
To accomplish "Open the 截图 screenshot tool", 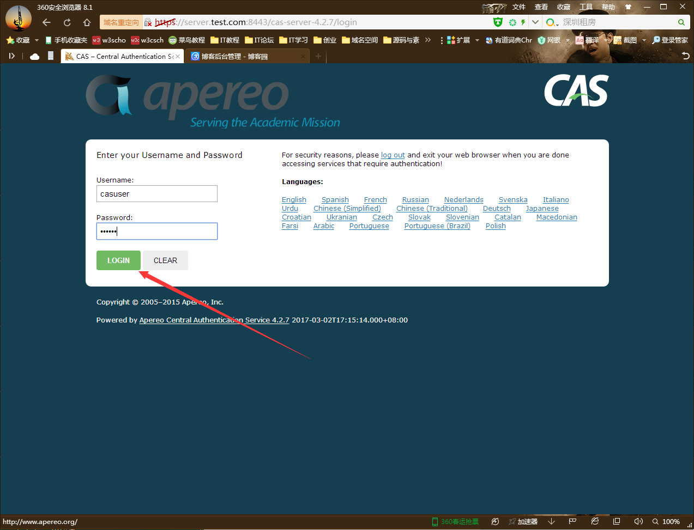I will click(625, 40).
